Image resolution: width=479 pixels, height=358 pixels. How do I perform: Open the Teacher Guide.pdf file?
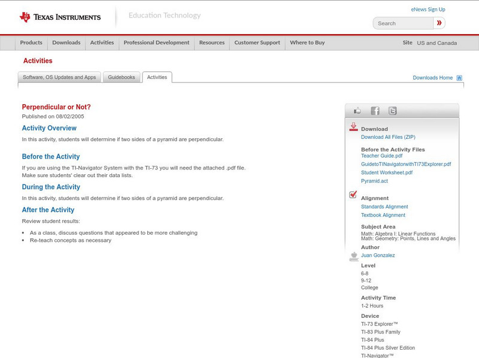tap(383, 156)
